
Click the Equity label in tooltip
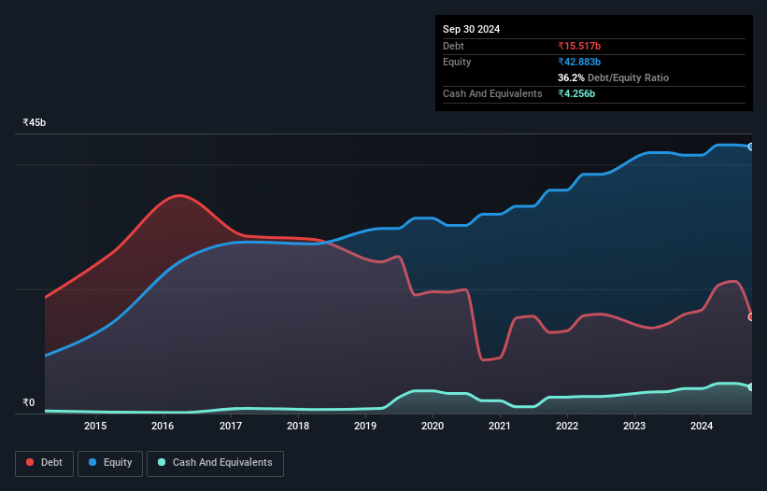457,62
